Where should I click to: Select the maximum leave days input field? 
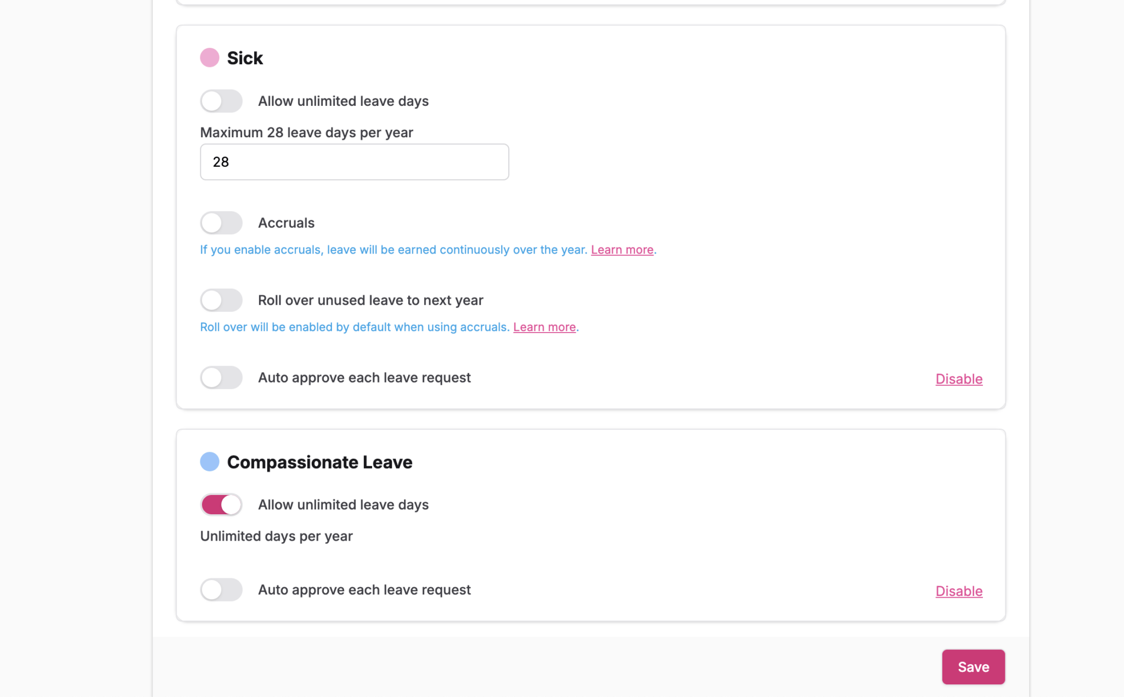click(x=354, y=161)
